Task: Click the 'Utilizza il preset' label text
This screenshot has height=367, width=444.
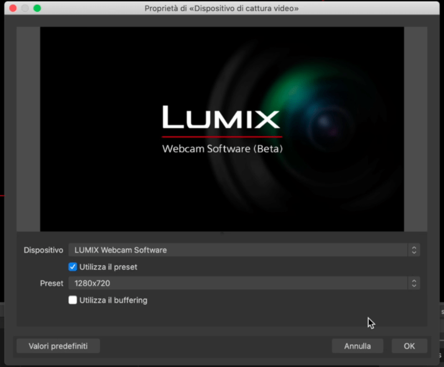Action: point(108,267)
